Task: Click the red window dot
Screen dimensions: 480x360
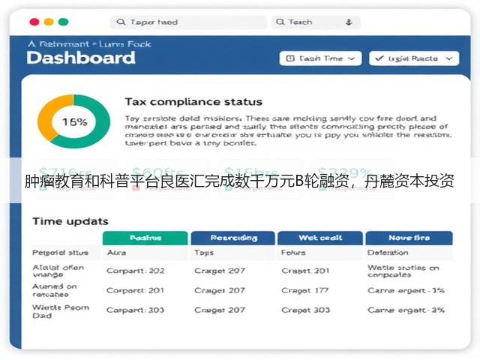Action: point(34,22)
